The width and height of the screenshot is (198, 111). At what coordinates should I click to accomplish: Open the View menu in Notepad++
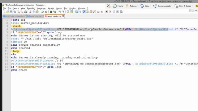23,8
